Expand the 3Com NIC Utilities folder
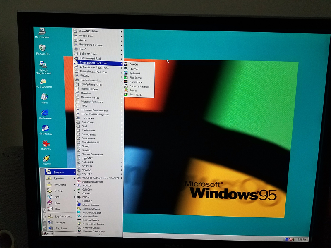Screen dimensions: 331x248 98,31
